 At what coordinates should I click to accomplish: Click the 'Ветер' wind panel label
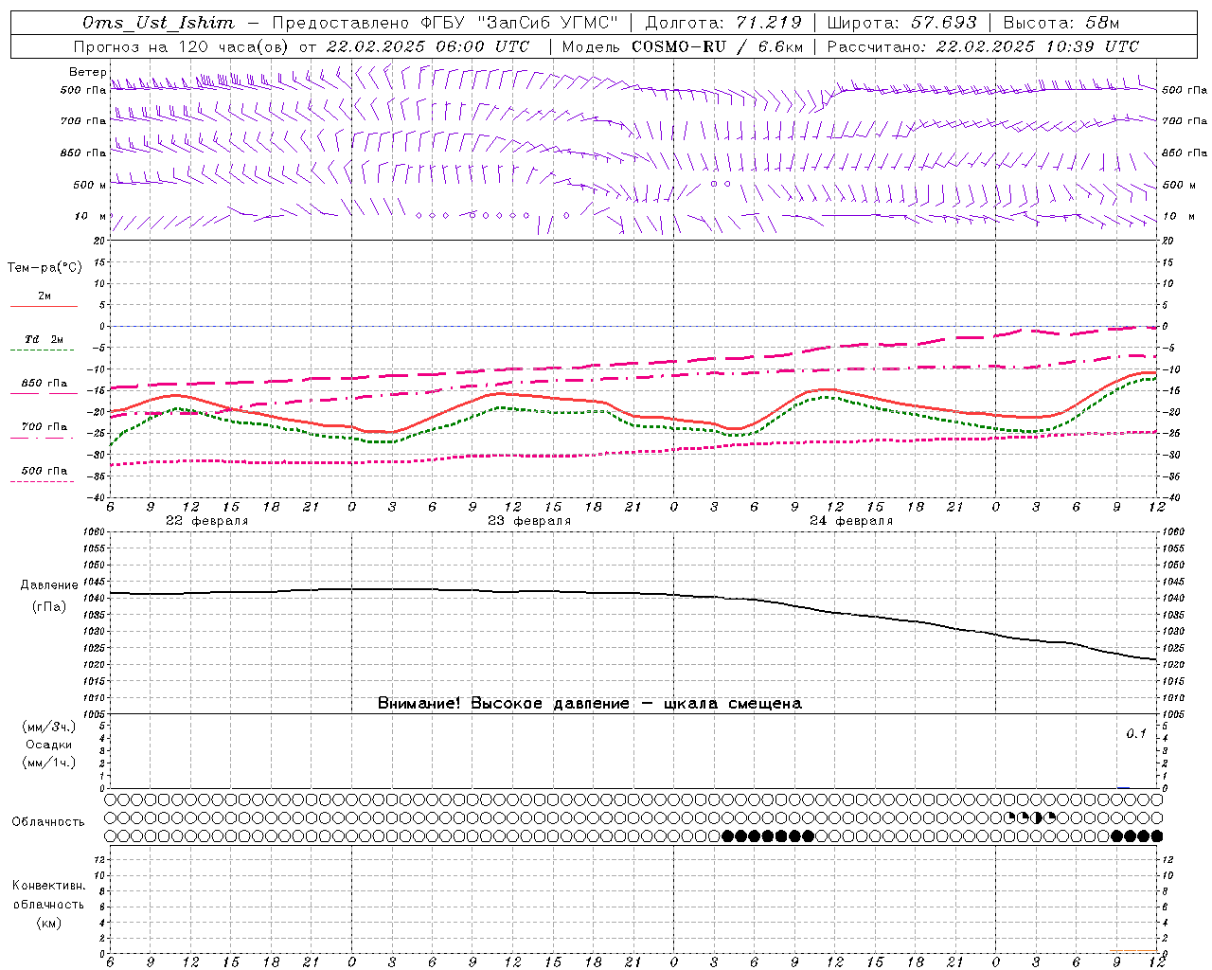[x=87, y=72]
